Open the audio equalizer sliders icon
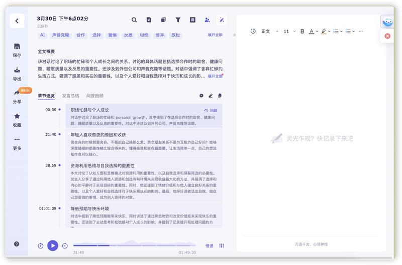The image size is (402, 265). point(222,245)
